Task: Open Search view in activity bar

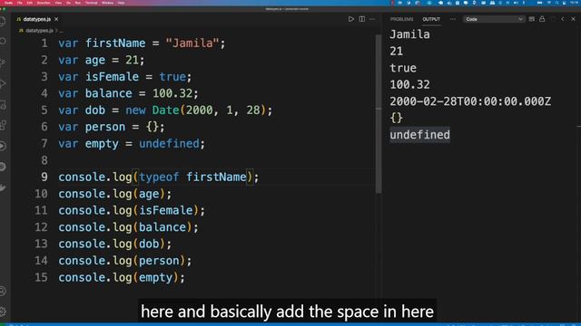Action: pos(3,41)
